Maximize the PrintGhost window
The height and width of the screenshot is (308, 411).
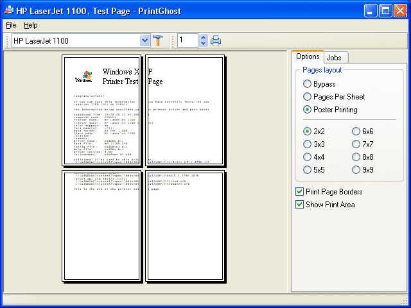pos(385,11)
